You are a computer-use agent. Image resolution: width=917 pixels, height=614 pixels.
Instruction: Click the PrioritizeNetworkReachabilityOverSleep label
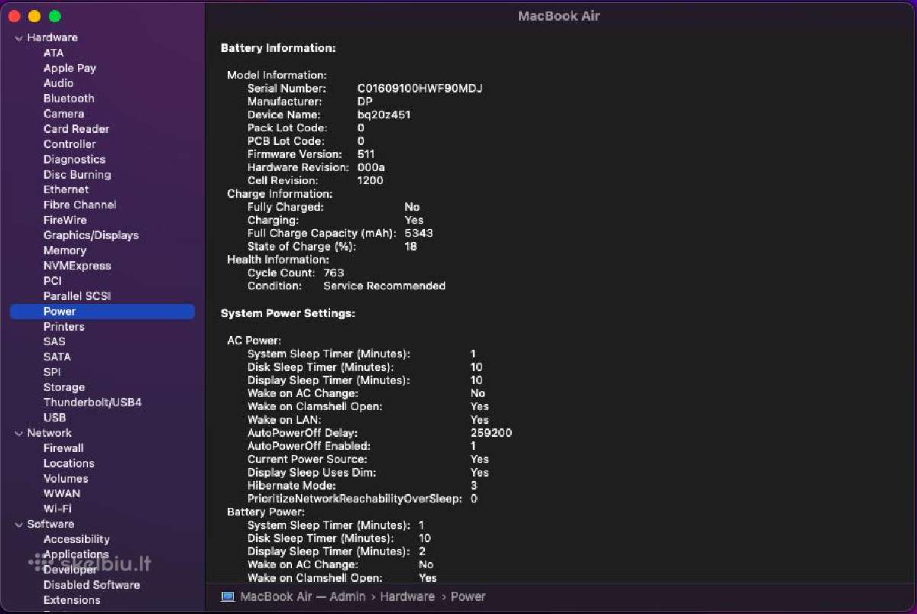click(x=355, y=499)
